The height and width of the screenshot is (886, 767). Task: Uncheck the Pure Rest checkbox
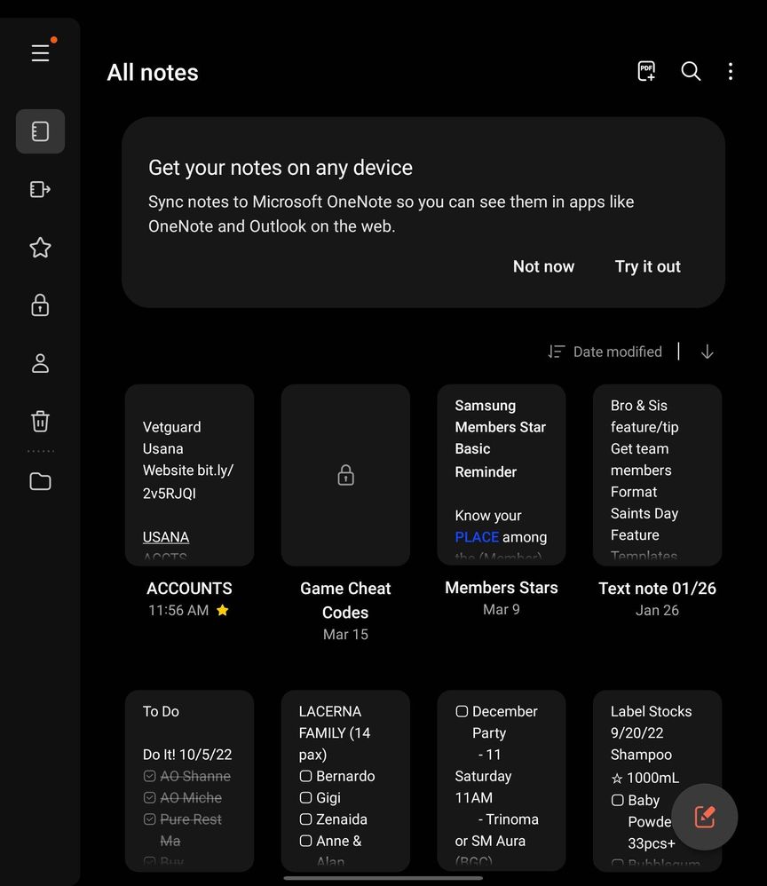pos(150,819)
